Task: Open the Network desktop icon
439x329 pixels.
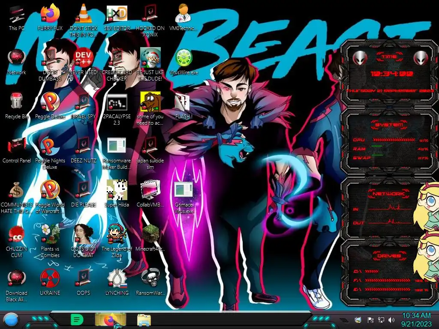Action: 17,62
